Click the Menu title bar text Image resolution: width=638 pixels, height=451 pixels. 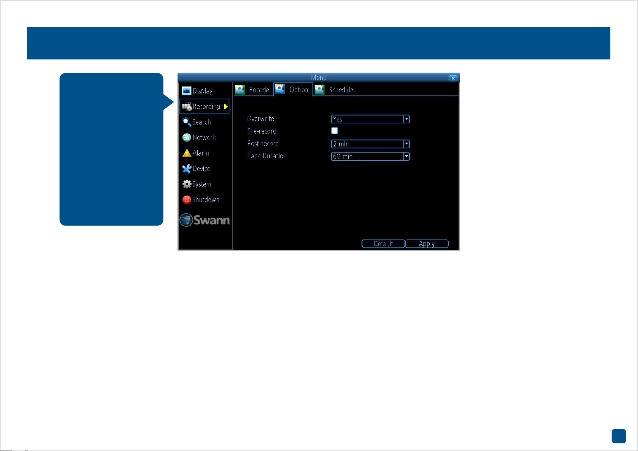point(319,78)
